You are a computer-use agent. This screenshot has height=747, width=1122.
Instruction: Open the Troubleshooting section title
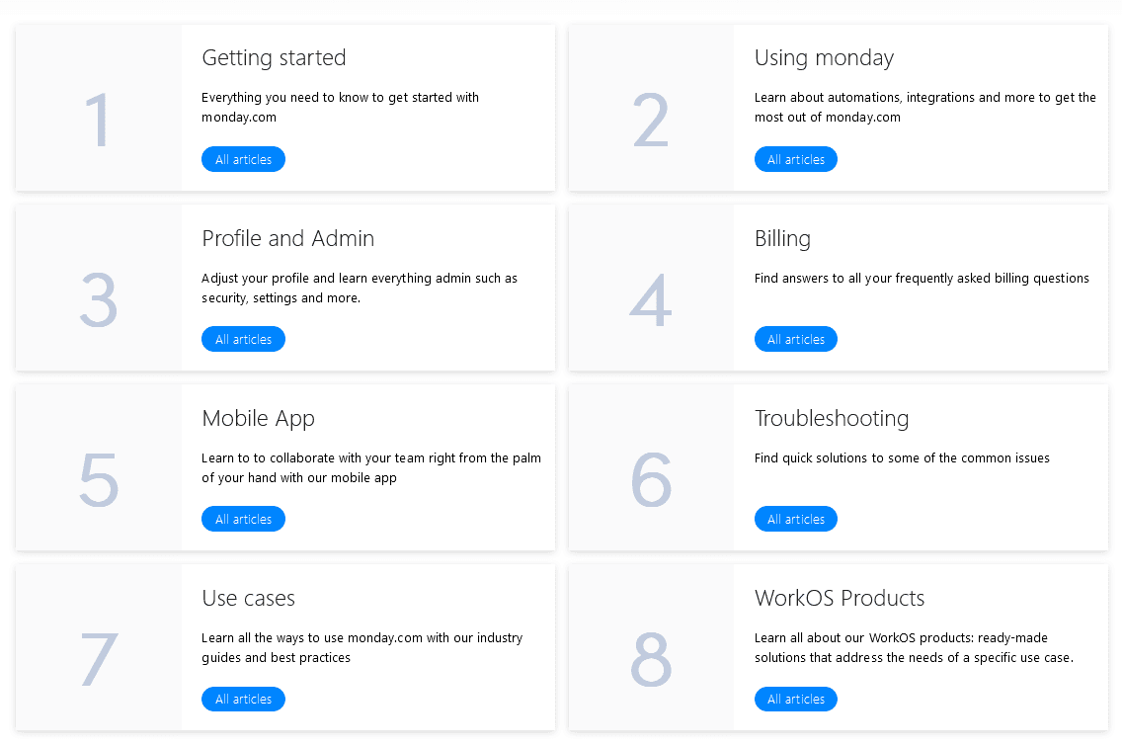click(x=832, y=419)
